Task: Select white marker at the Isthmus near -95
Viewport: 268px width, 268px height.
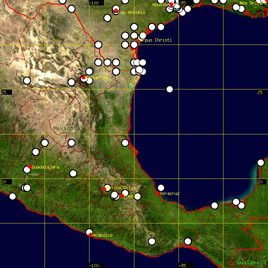Action: [188, 241]
